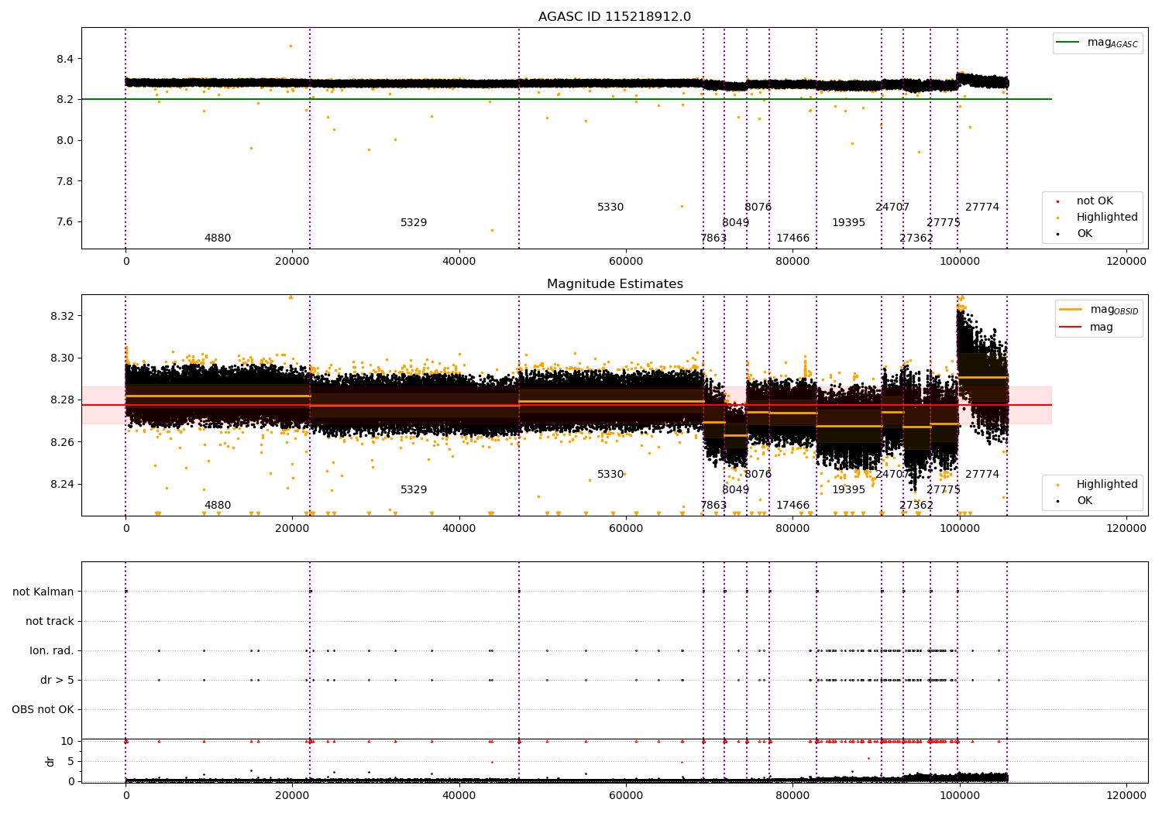Select the 7.6 y-axis tick label
The width and height of the screenshot is (1162, 813).
[x=65, y=222]
